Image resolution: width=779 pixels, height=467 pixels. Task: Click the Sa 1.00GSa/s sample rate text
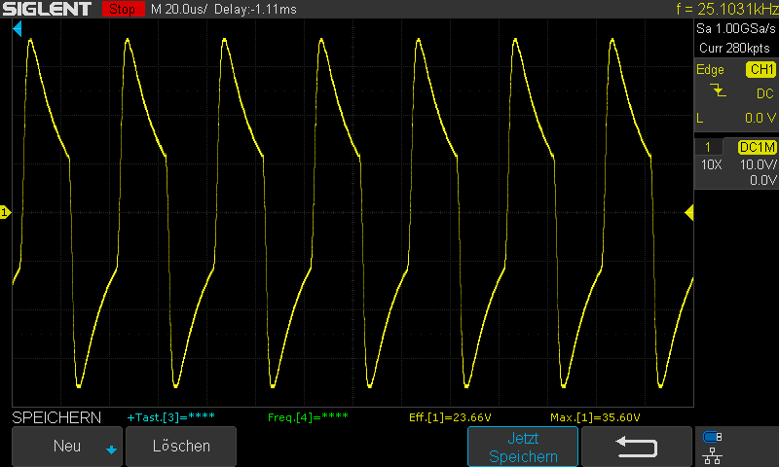[736, 29]
